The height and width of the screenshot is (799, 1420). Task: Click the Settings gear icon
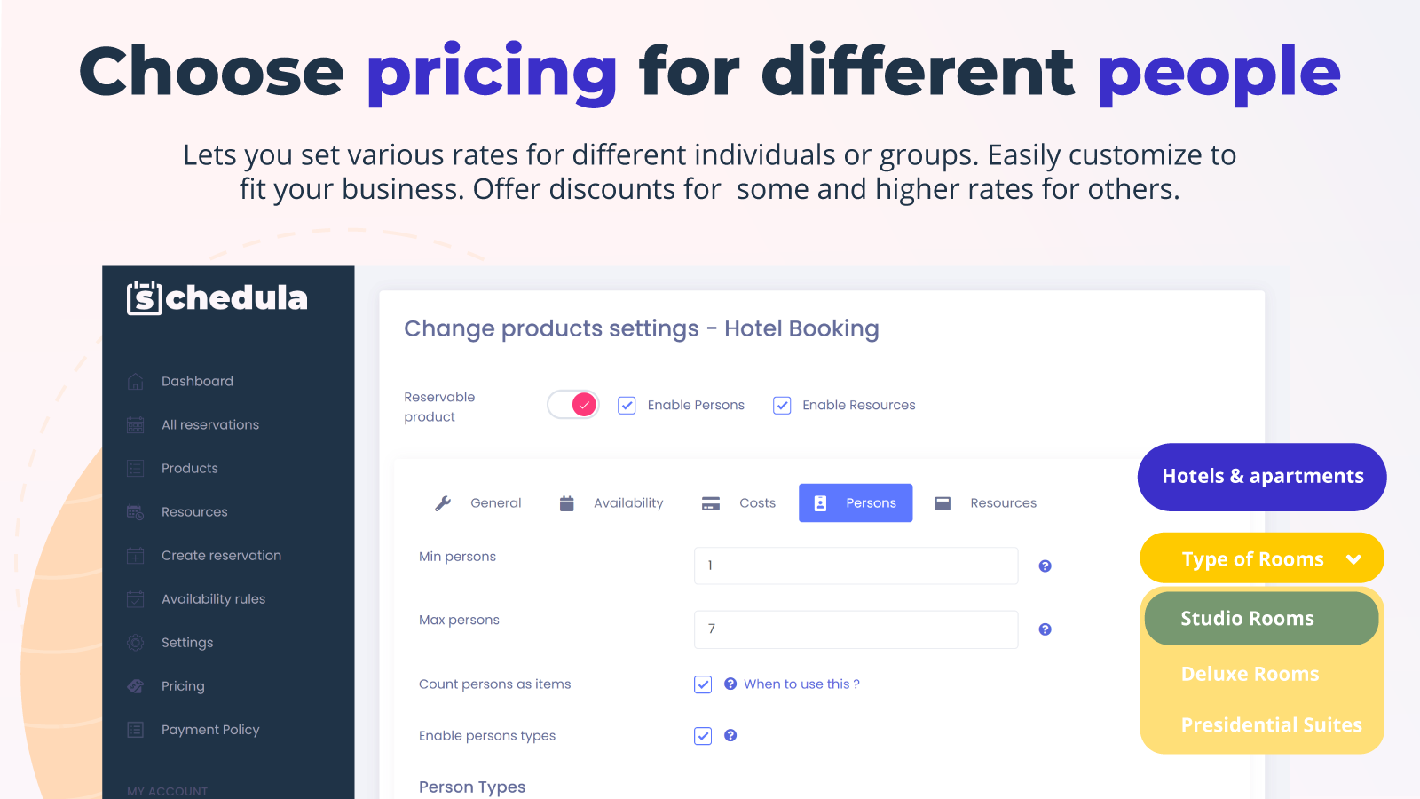[135, 642]
